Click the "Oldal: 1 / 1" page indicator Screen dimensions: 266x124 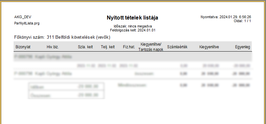click(242, 21)
